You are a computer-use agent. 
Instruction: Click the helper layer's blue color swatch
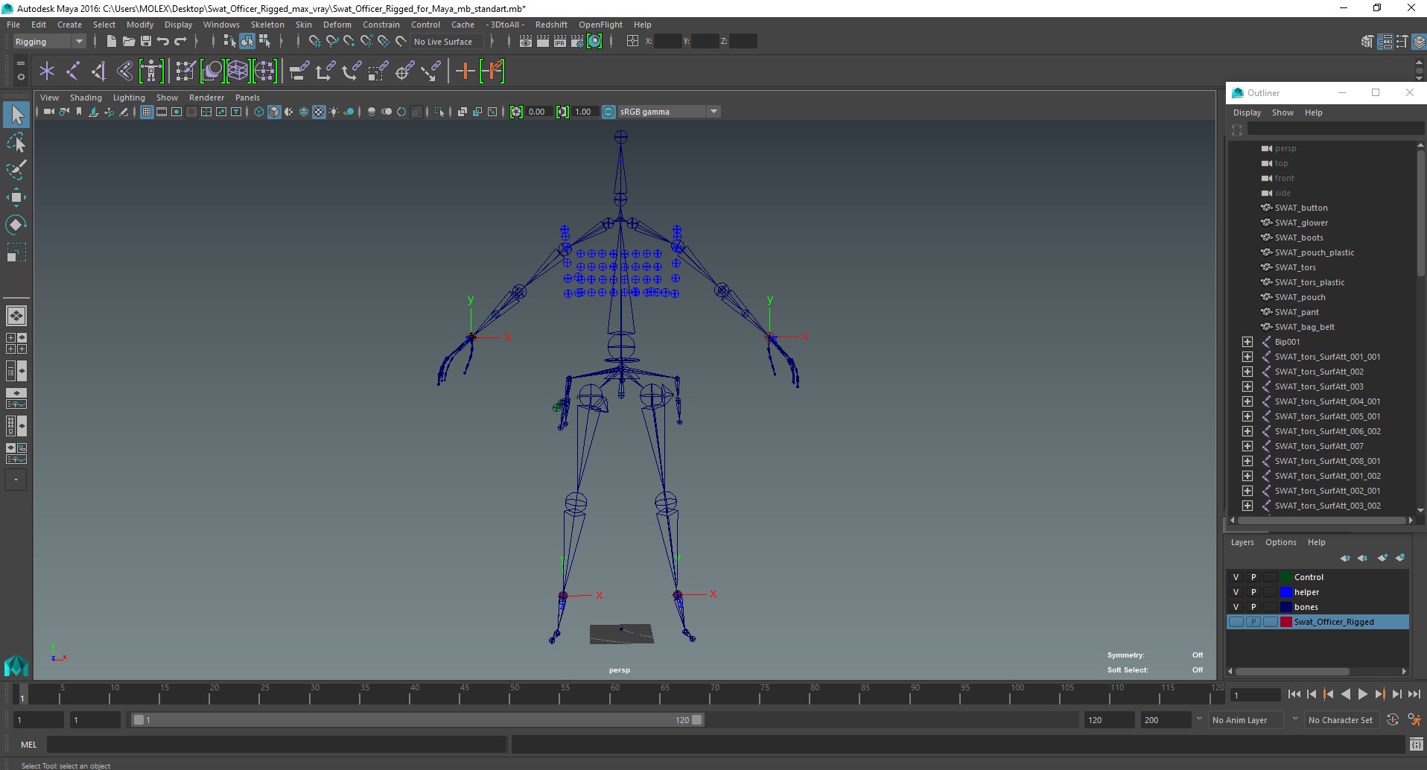(x=1285, y=592)
